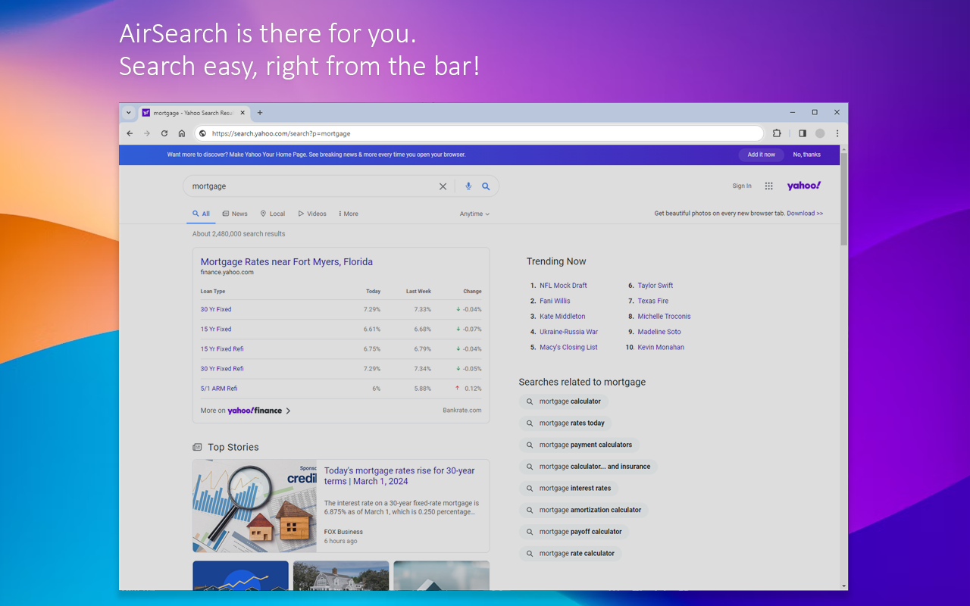The width and height of the screenshot is (970, 606).
Task: Click the scrollbar down arrow
Action: 844,586
